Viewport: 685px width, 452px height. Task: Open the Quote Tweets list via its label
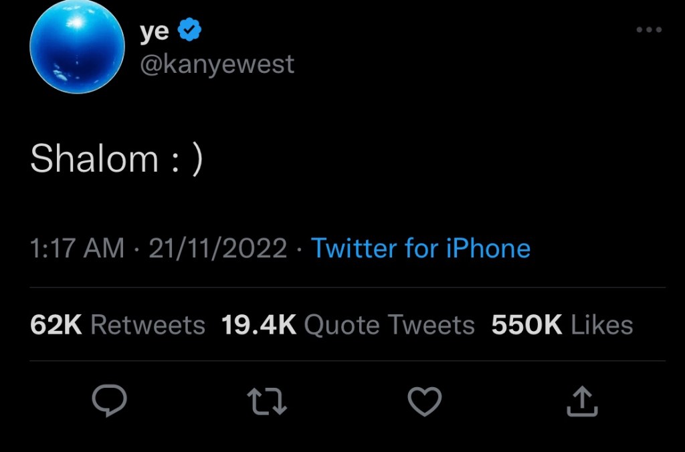coord(389,326)
